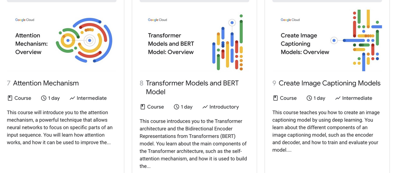Click the Course book icon on Transformer Models card
The width and height of the screenshot is (397, 173).
point(143,107)
